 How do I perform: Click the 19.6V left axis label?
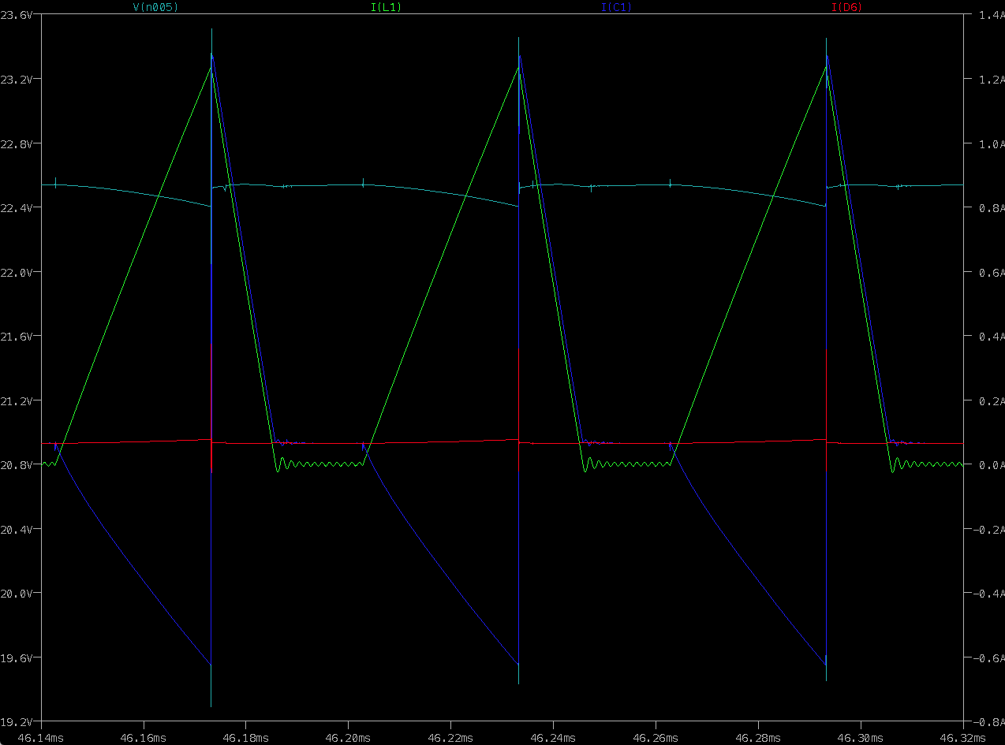[x=16, y=657]
